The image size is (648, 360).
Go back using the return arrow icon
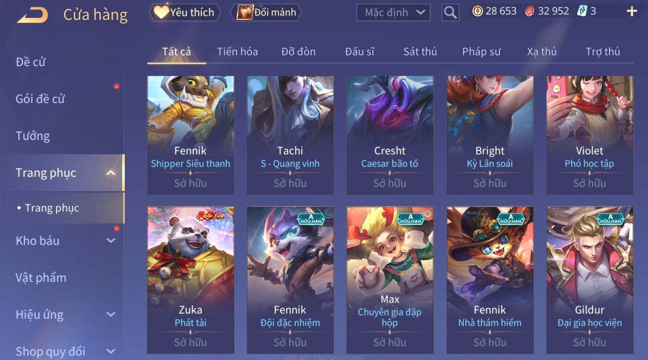click(x=32, y=16)
